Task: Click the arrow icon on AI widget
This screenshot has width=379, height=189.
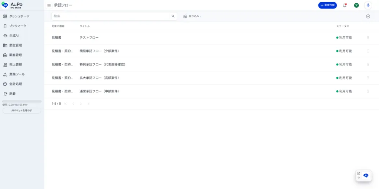Action: [359, 178]
